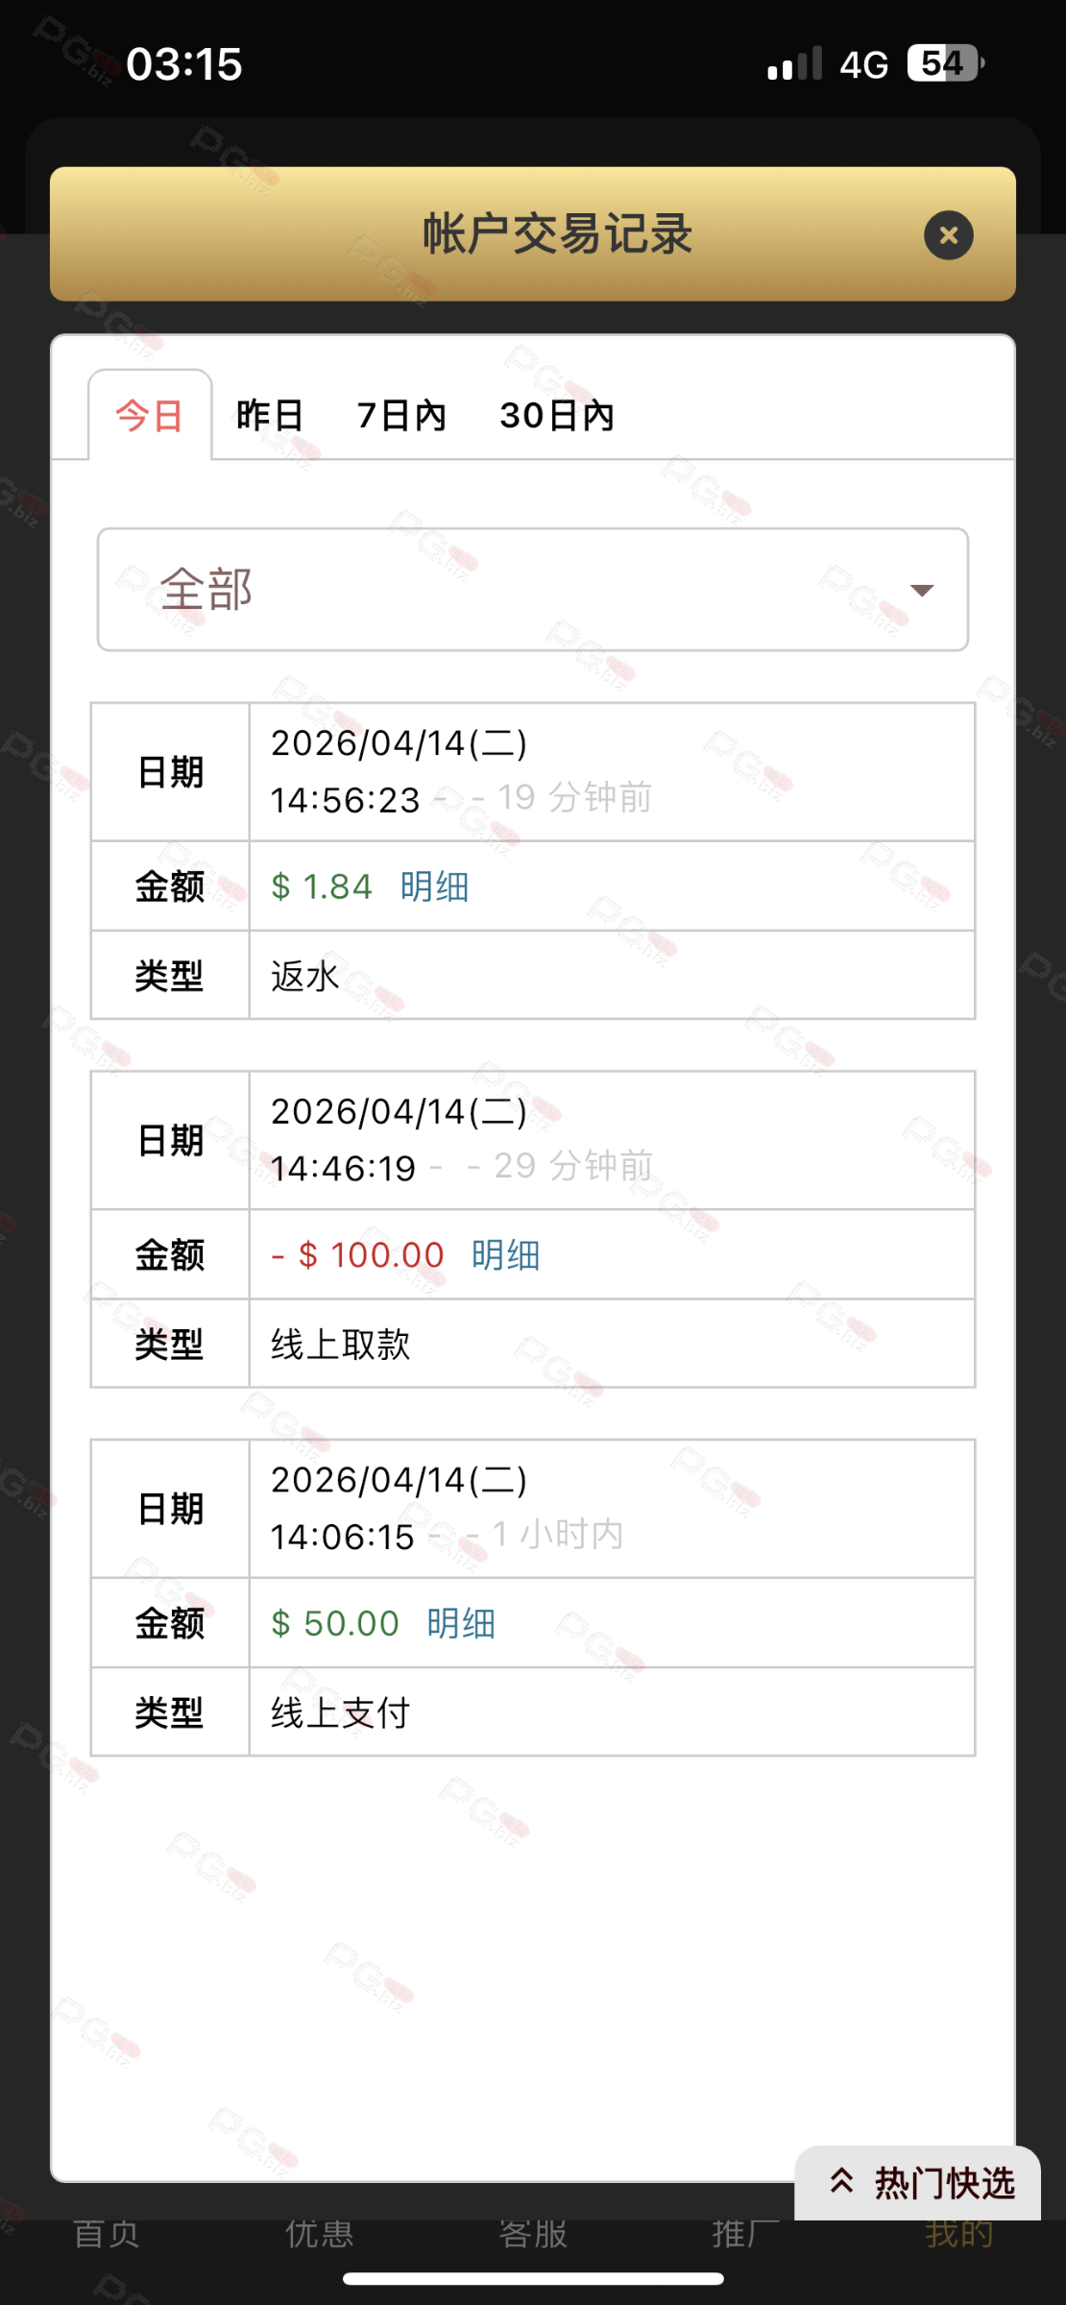Open 明细 for the $1.84 返水 record

(434, 886)
